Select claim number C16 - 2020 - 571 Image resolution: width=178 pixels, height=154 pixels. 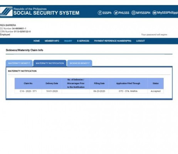click(x=28, y=91)
